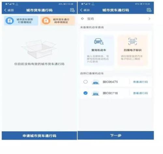Tap the battery and time status on the right screen
Image resolution: width=163 pixels, height=154 pixels.
click(x=142, y=4)
